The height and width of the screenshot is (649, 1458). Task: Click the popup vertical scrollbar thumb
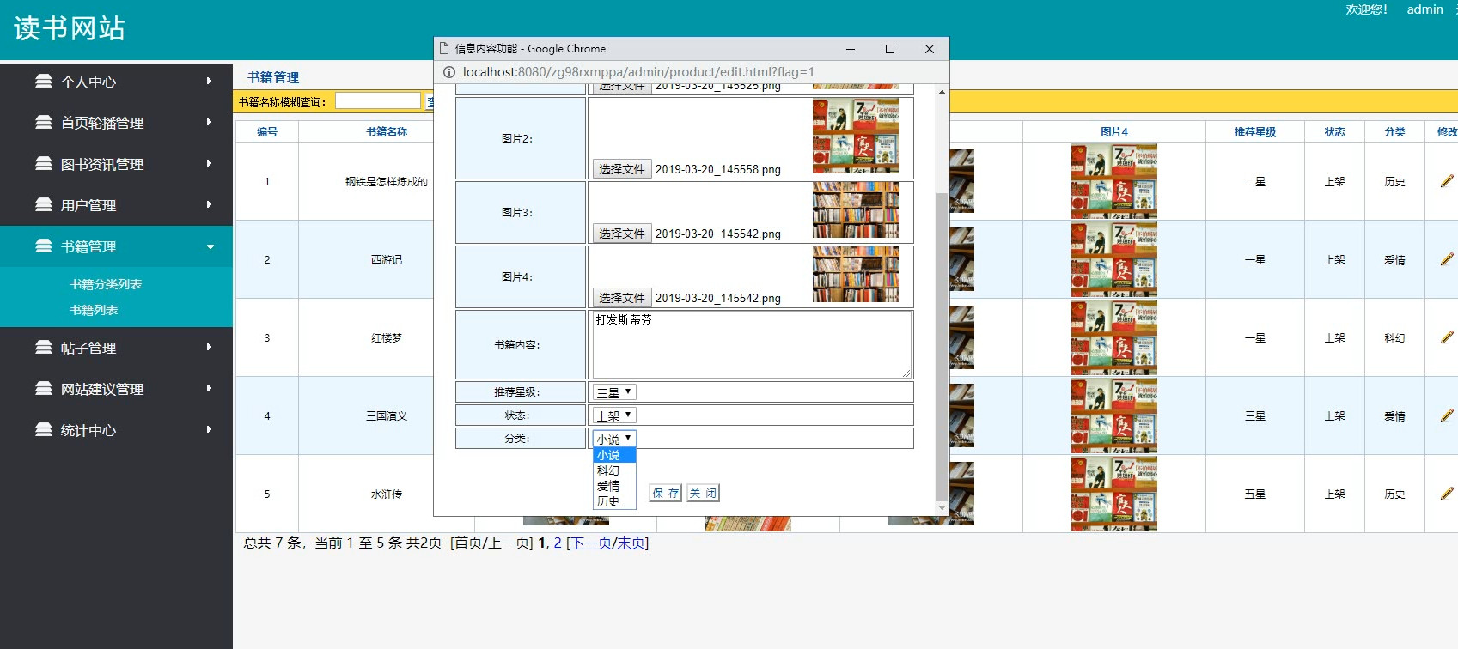click(x=942, y=346)
